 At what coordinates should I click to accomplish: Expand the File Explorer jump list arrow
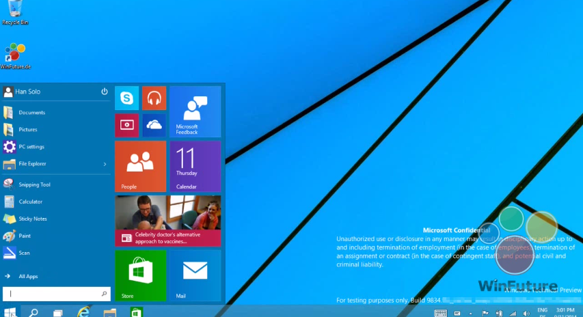pyautogui.click(x=105, y=164)
